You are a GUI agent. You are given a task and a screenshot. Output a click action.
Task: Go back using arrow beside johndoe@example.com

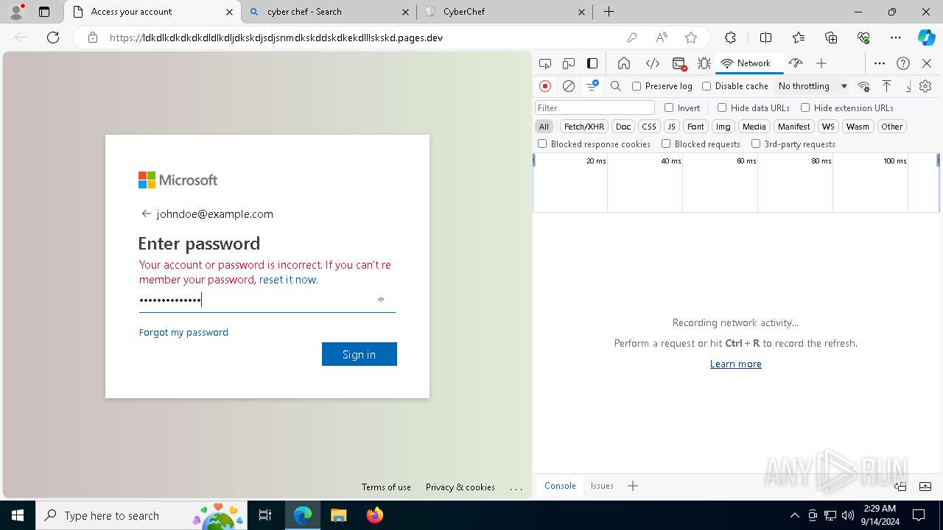pos(146,213)
